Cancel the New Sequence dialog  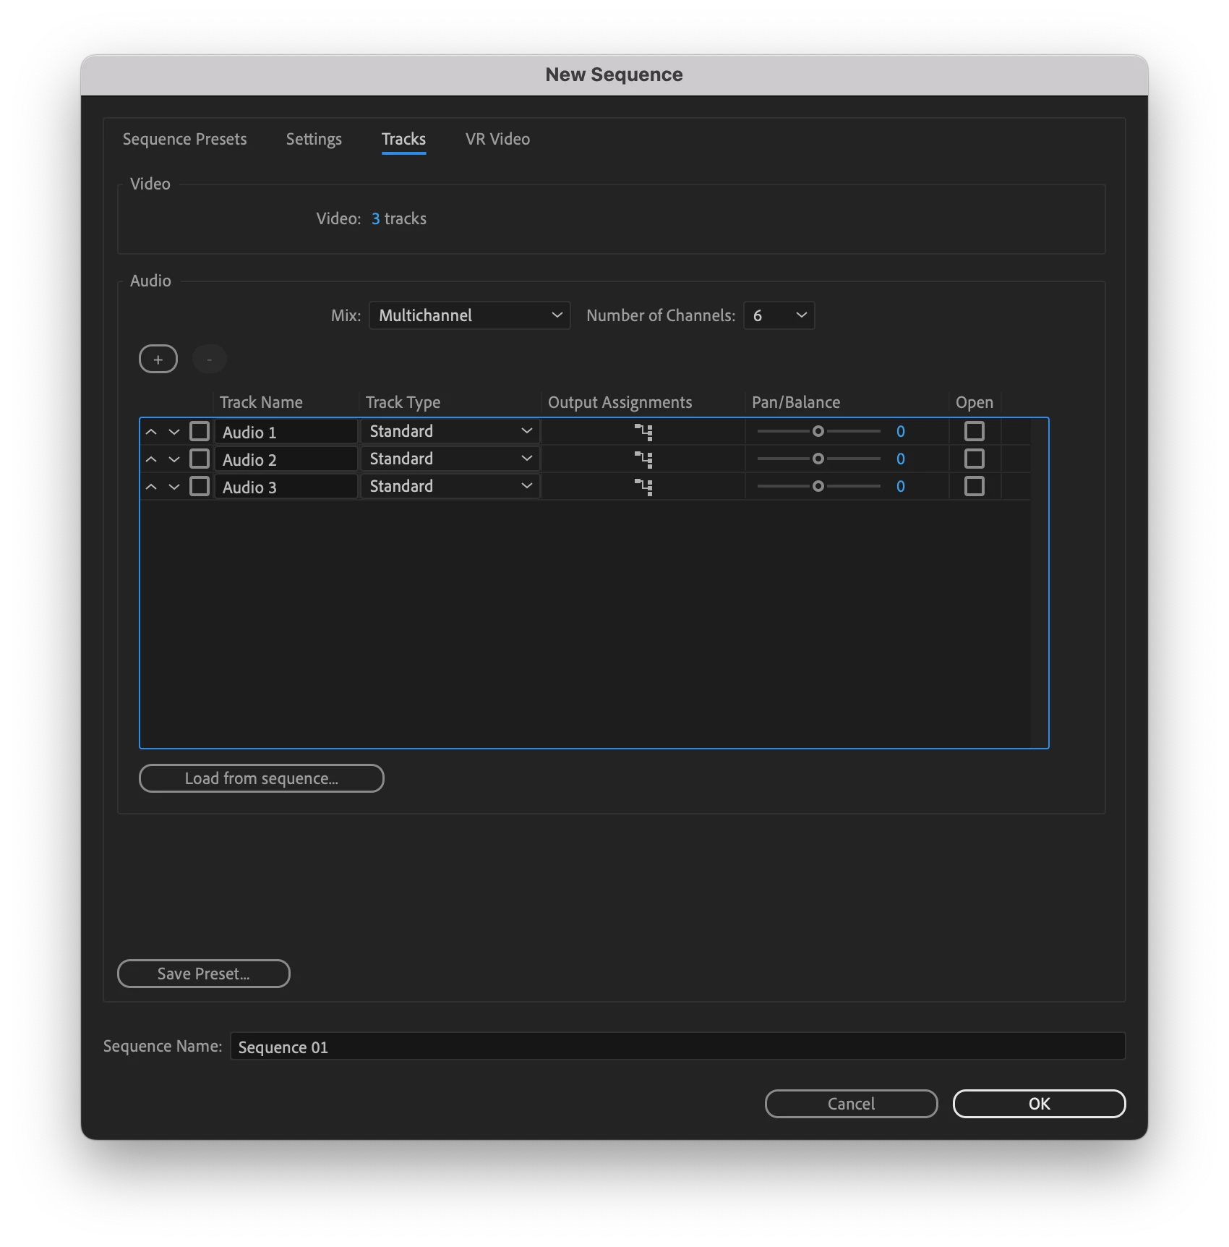coord(851,1104)
